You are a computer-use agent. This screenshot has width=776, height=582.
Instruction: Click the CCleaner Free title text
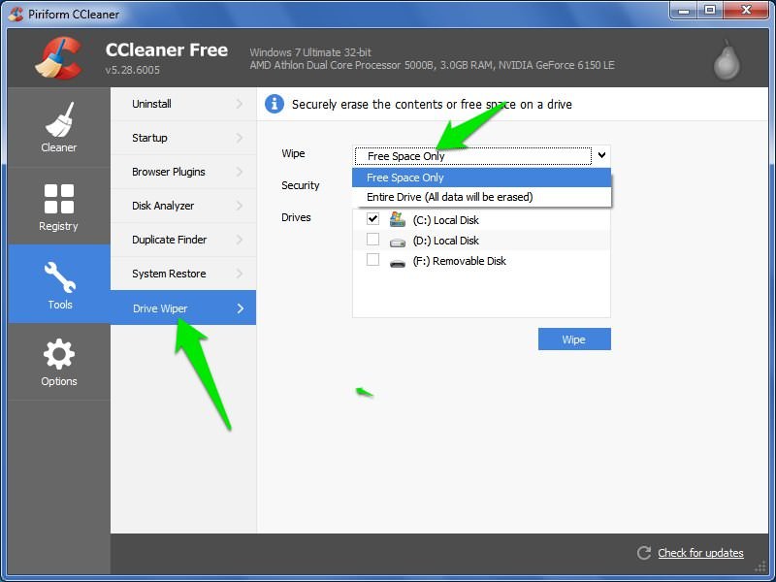(x=166, y=50)
